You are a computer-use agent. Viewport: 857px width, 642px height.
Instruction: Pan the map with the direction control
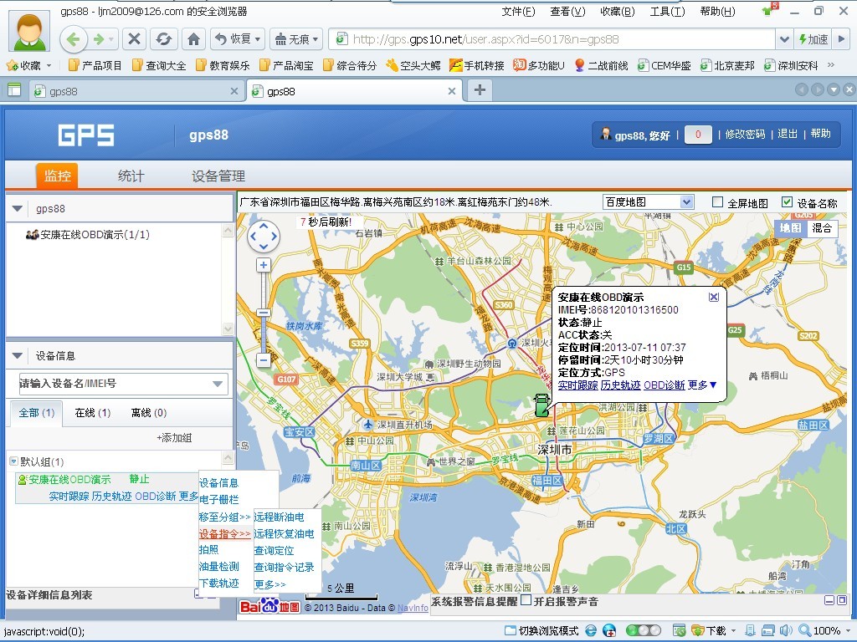tap(264, 236)
